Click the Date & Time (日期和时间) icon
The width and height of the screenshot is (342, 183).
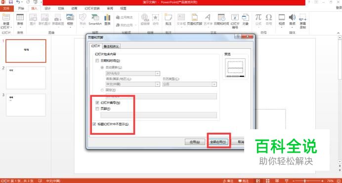coord(221,17)
